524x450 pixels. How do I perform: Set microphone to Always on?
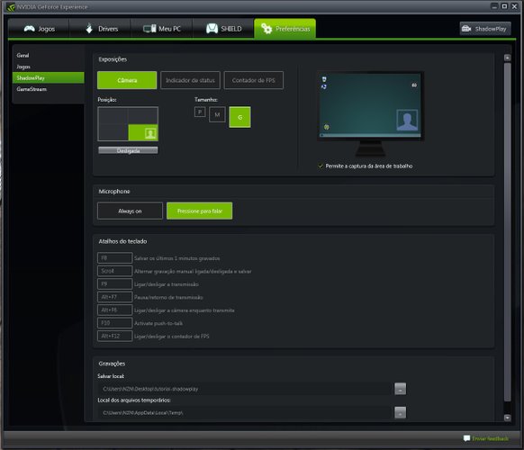click(130, 211)
